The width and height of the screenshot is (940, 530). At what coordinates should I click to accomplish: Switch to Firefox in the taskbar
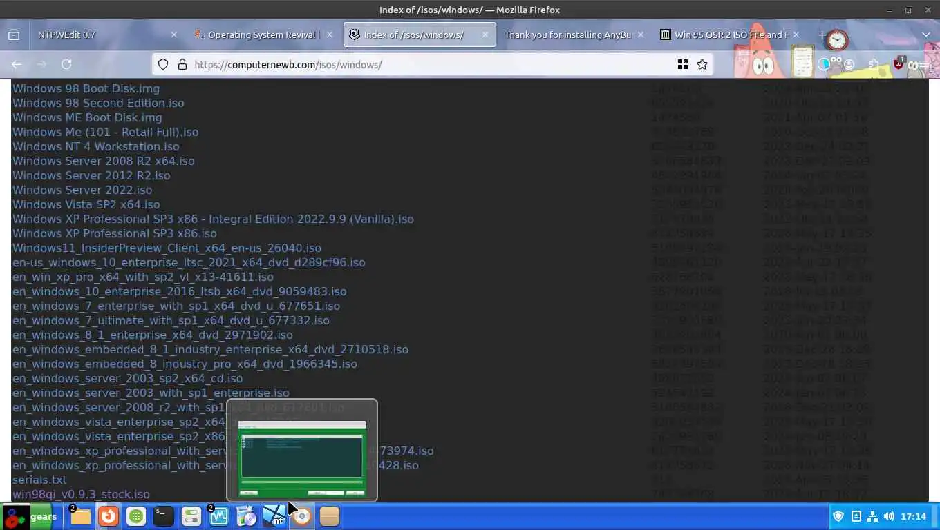pyautogui.click(x=108, y=516)
